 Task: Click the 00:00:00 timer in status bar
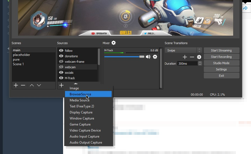coord(197,95)
